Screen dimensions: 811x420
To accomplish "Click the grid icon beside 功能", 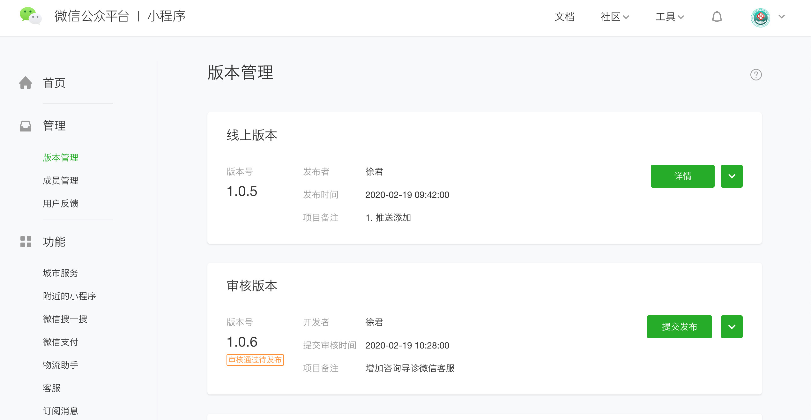I will click(26, 242).
